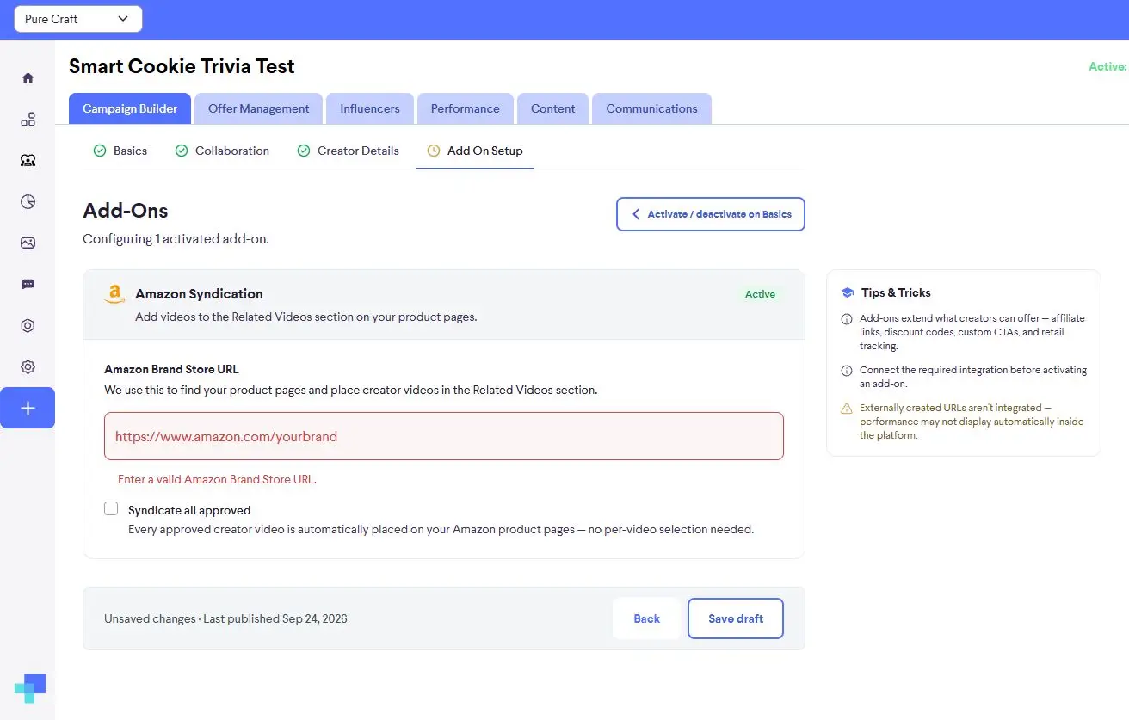Screen dimensions: 1129x720
Task: Open the Offer Management tab
Action: (259, 108)
